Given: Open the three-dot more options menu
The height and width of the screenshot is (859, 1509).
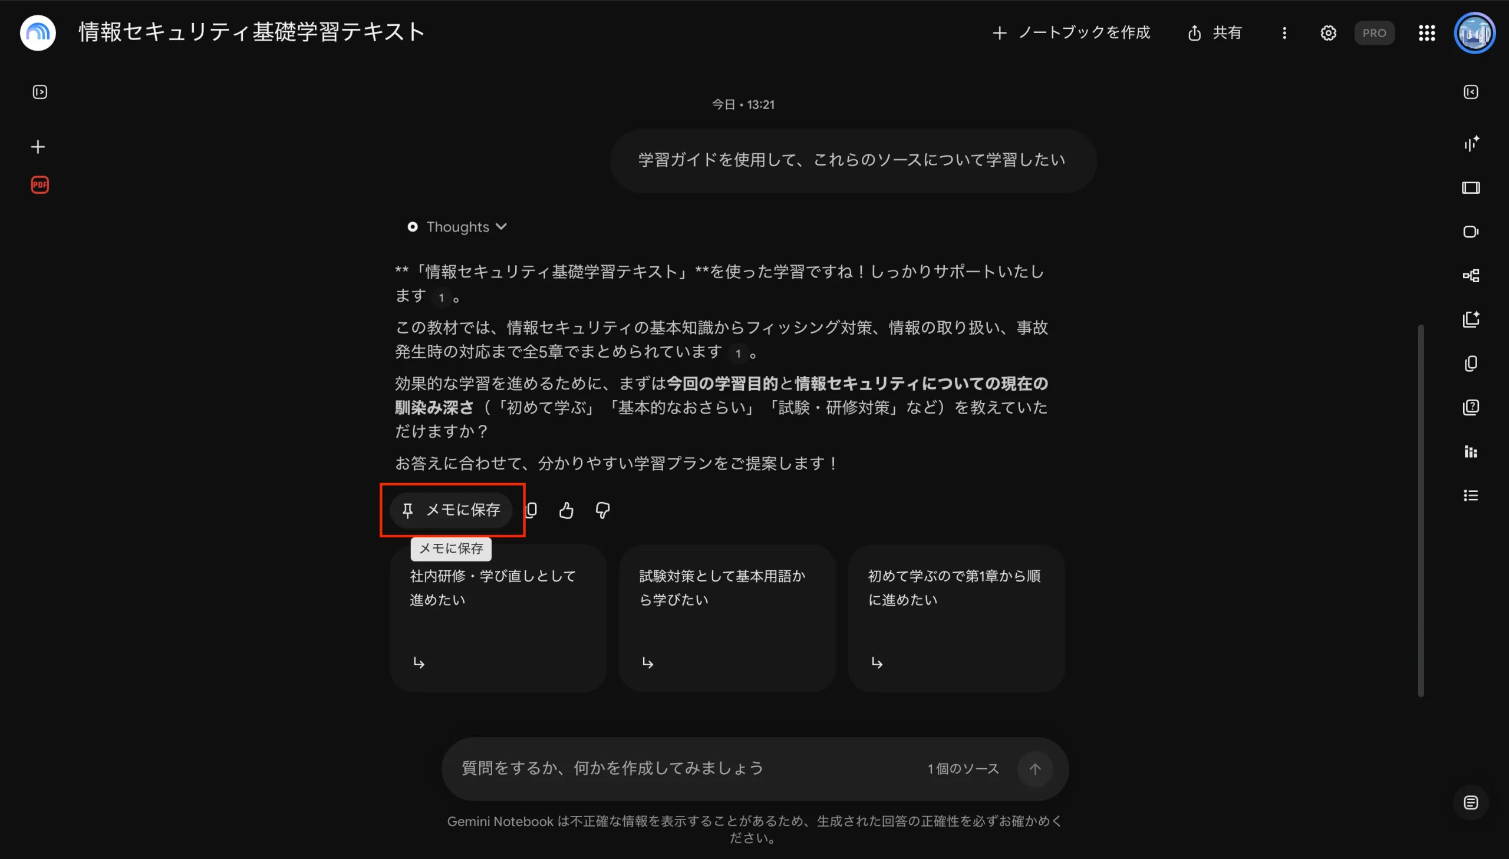Looking at the screenshot, I should pyautogui.click(x=1284, y=33).
